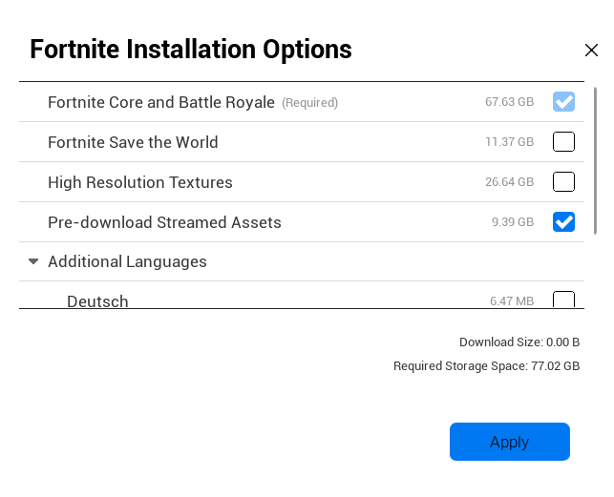The image size is (614, 497).
Task: Select the Fortnite Save the World label
Action: pyautogui.click(x=133, y=142)
